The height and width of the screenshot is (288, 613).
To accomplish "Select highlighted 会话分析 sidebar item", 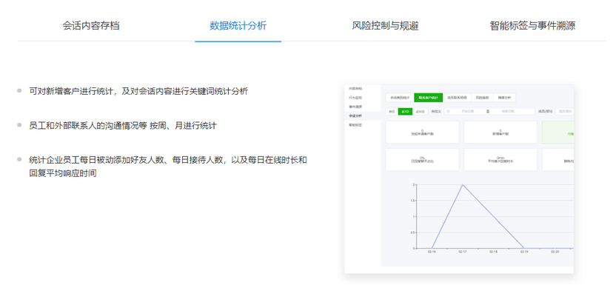I will 363,116.
